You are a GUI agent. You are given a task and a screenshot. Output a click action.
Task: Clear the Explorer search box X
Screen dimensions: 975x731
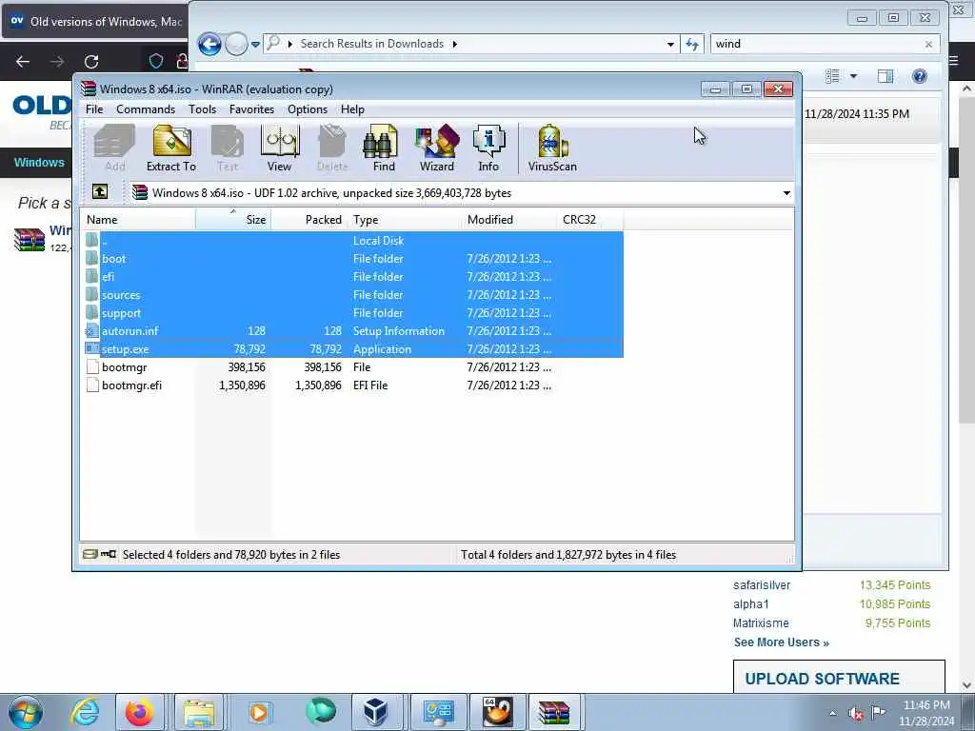(x=927, y=44)
